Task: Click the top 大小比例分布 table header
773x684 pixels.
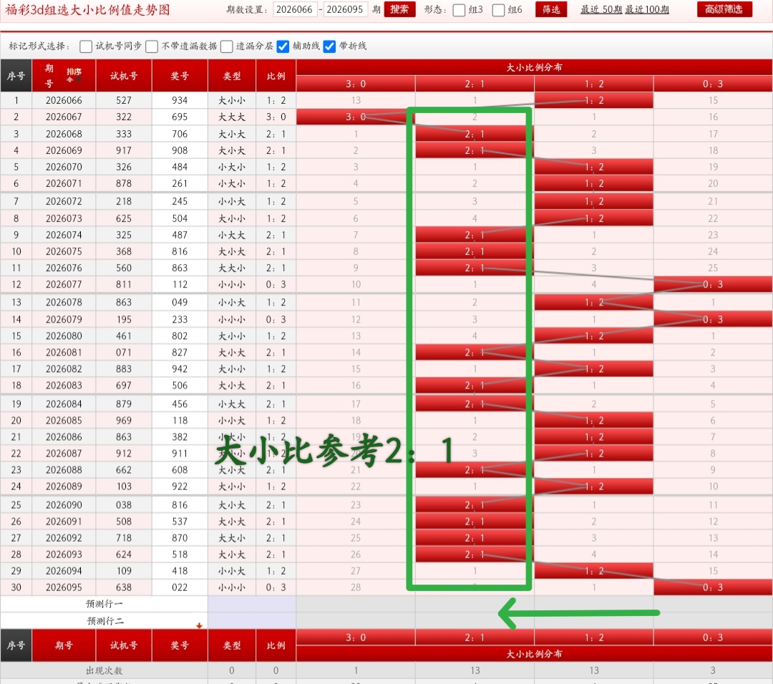Action: [534, 67]
